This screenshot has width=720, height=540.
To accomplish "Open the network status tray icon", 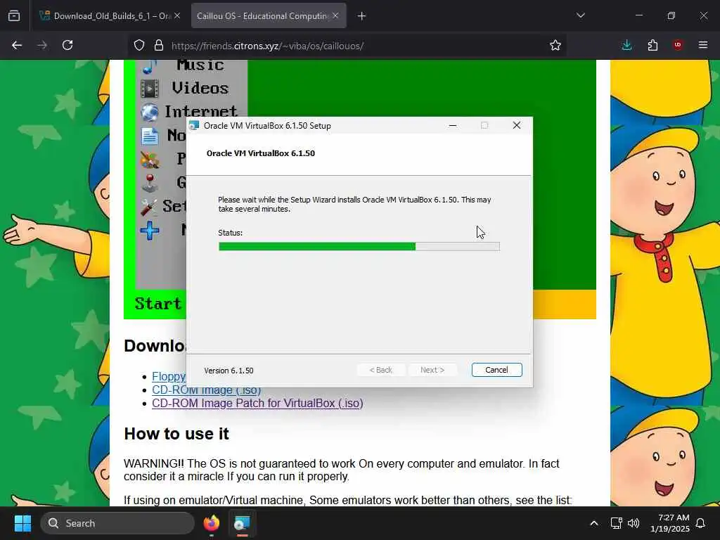I will tap(616, 523).
